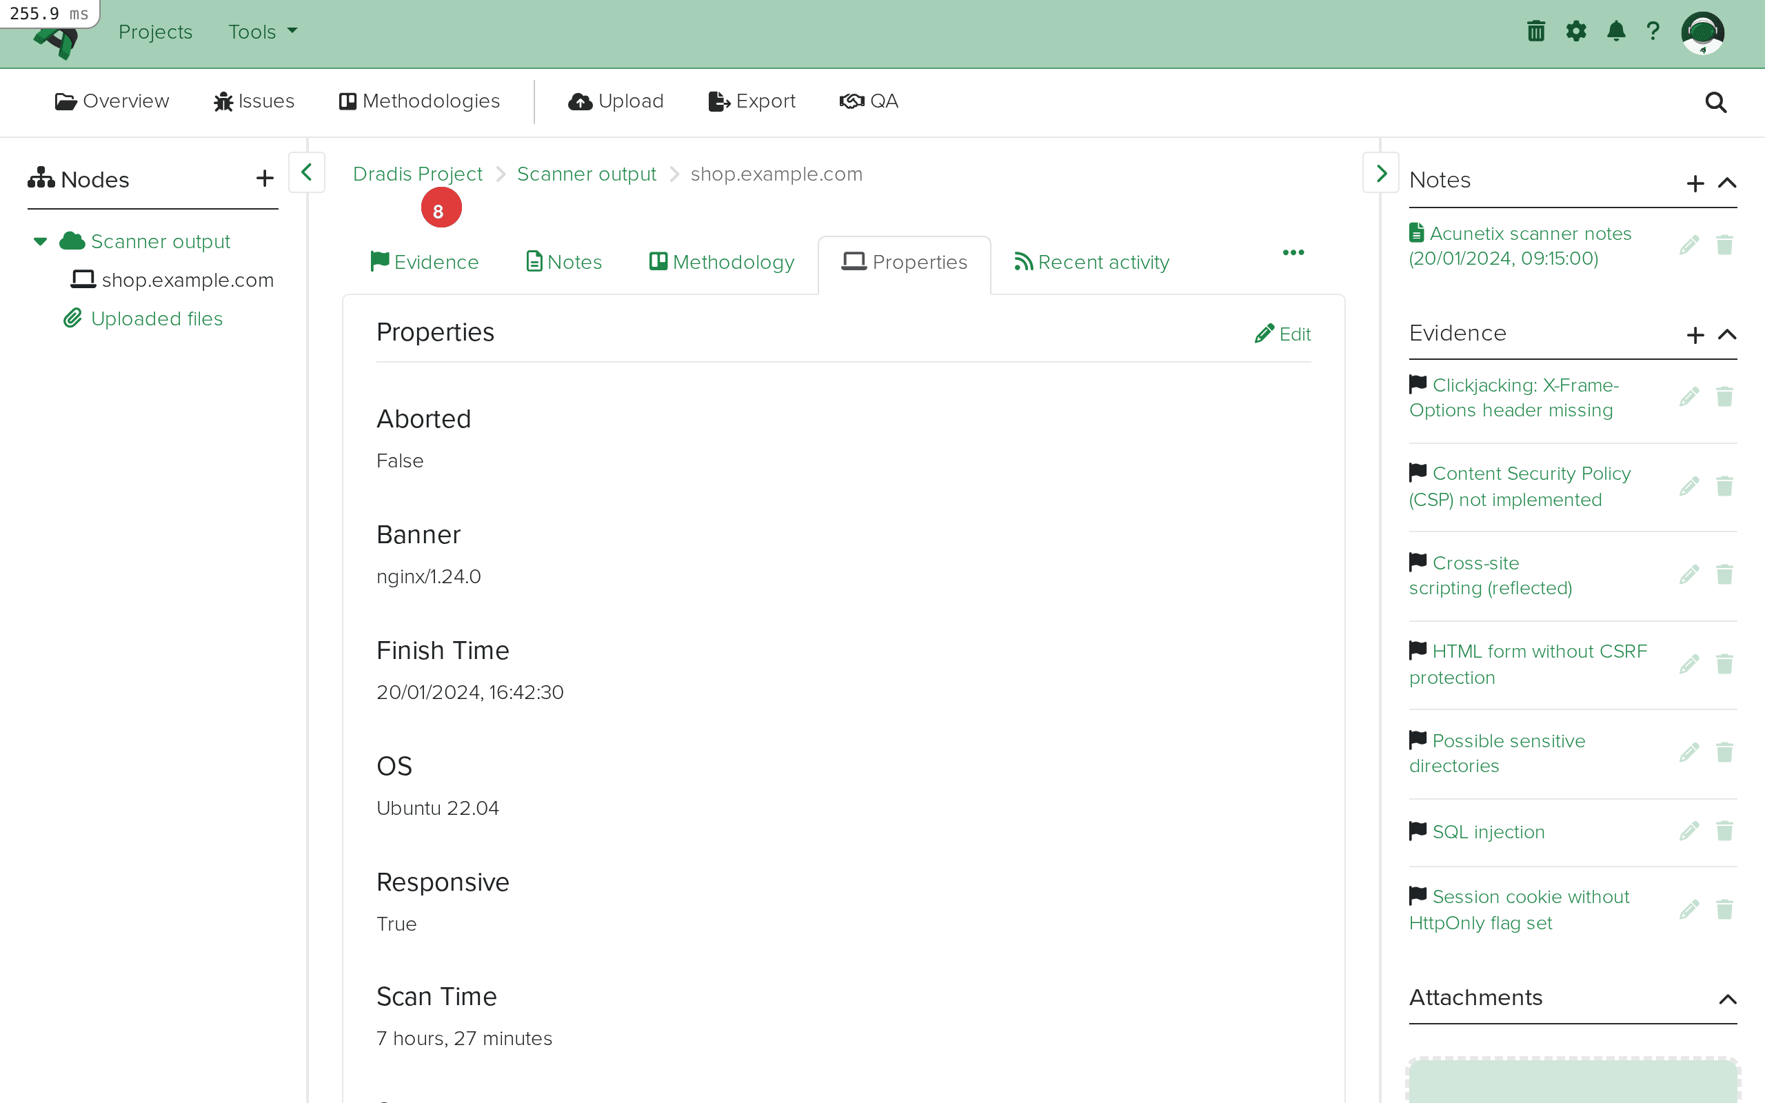Switch to the Evidence tab

(x=425, y=262)
